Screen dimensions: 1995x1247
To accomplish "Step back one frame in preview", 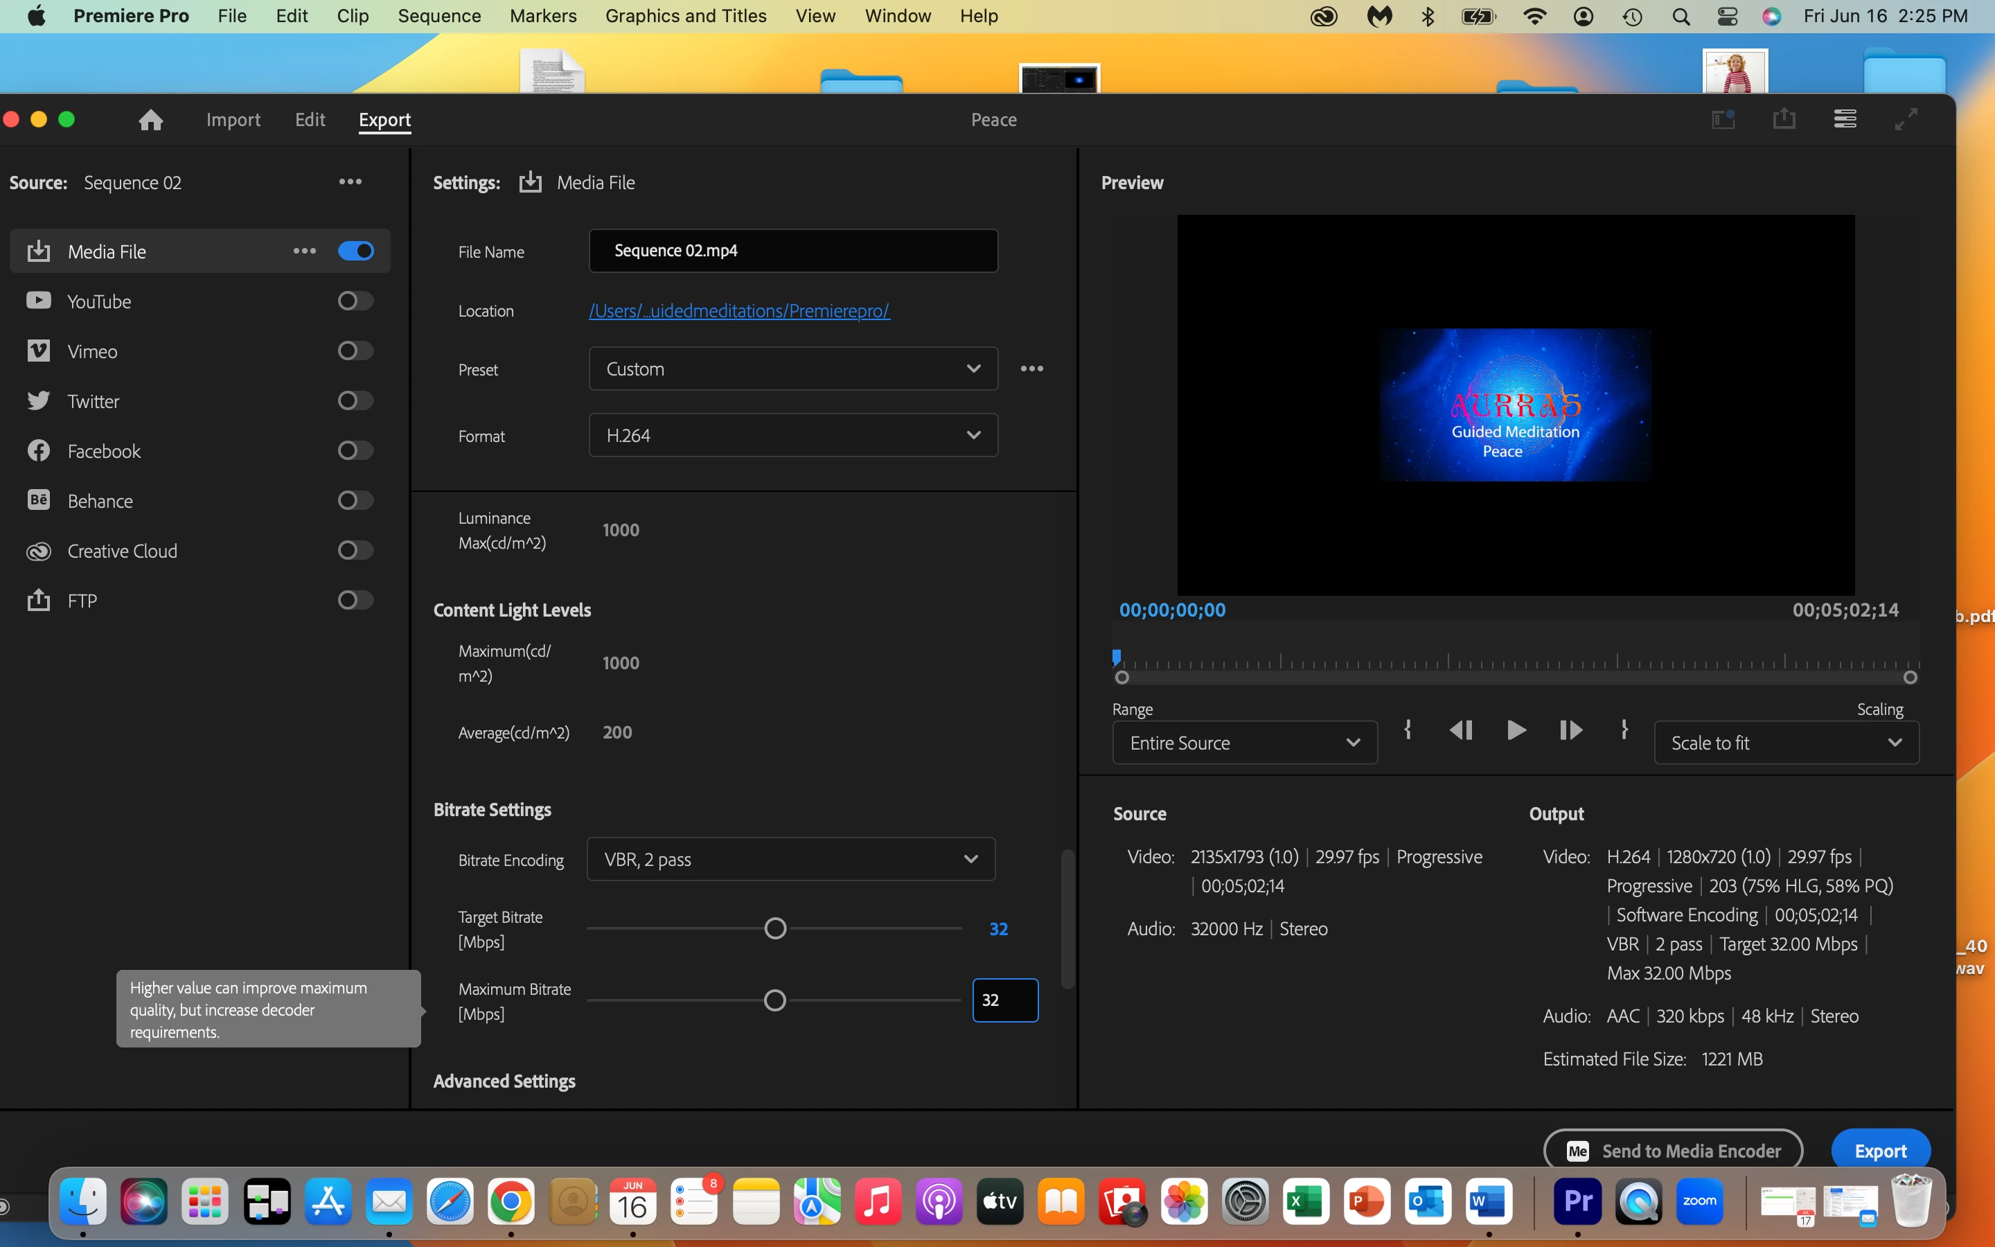I will pos(1461,730).
